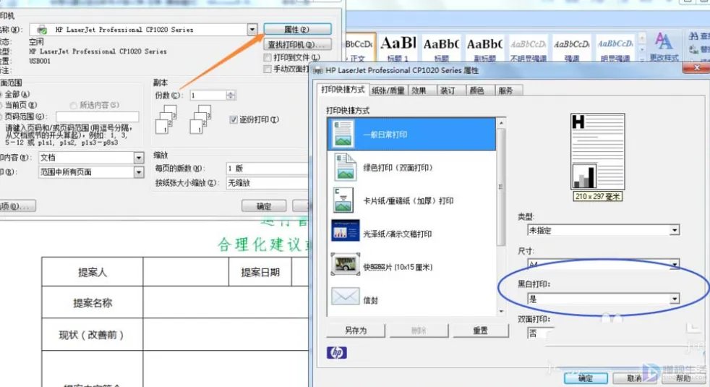Select the Page range radio button
Screen dimensions: 710x387
(1, 116)
